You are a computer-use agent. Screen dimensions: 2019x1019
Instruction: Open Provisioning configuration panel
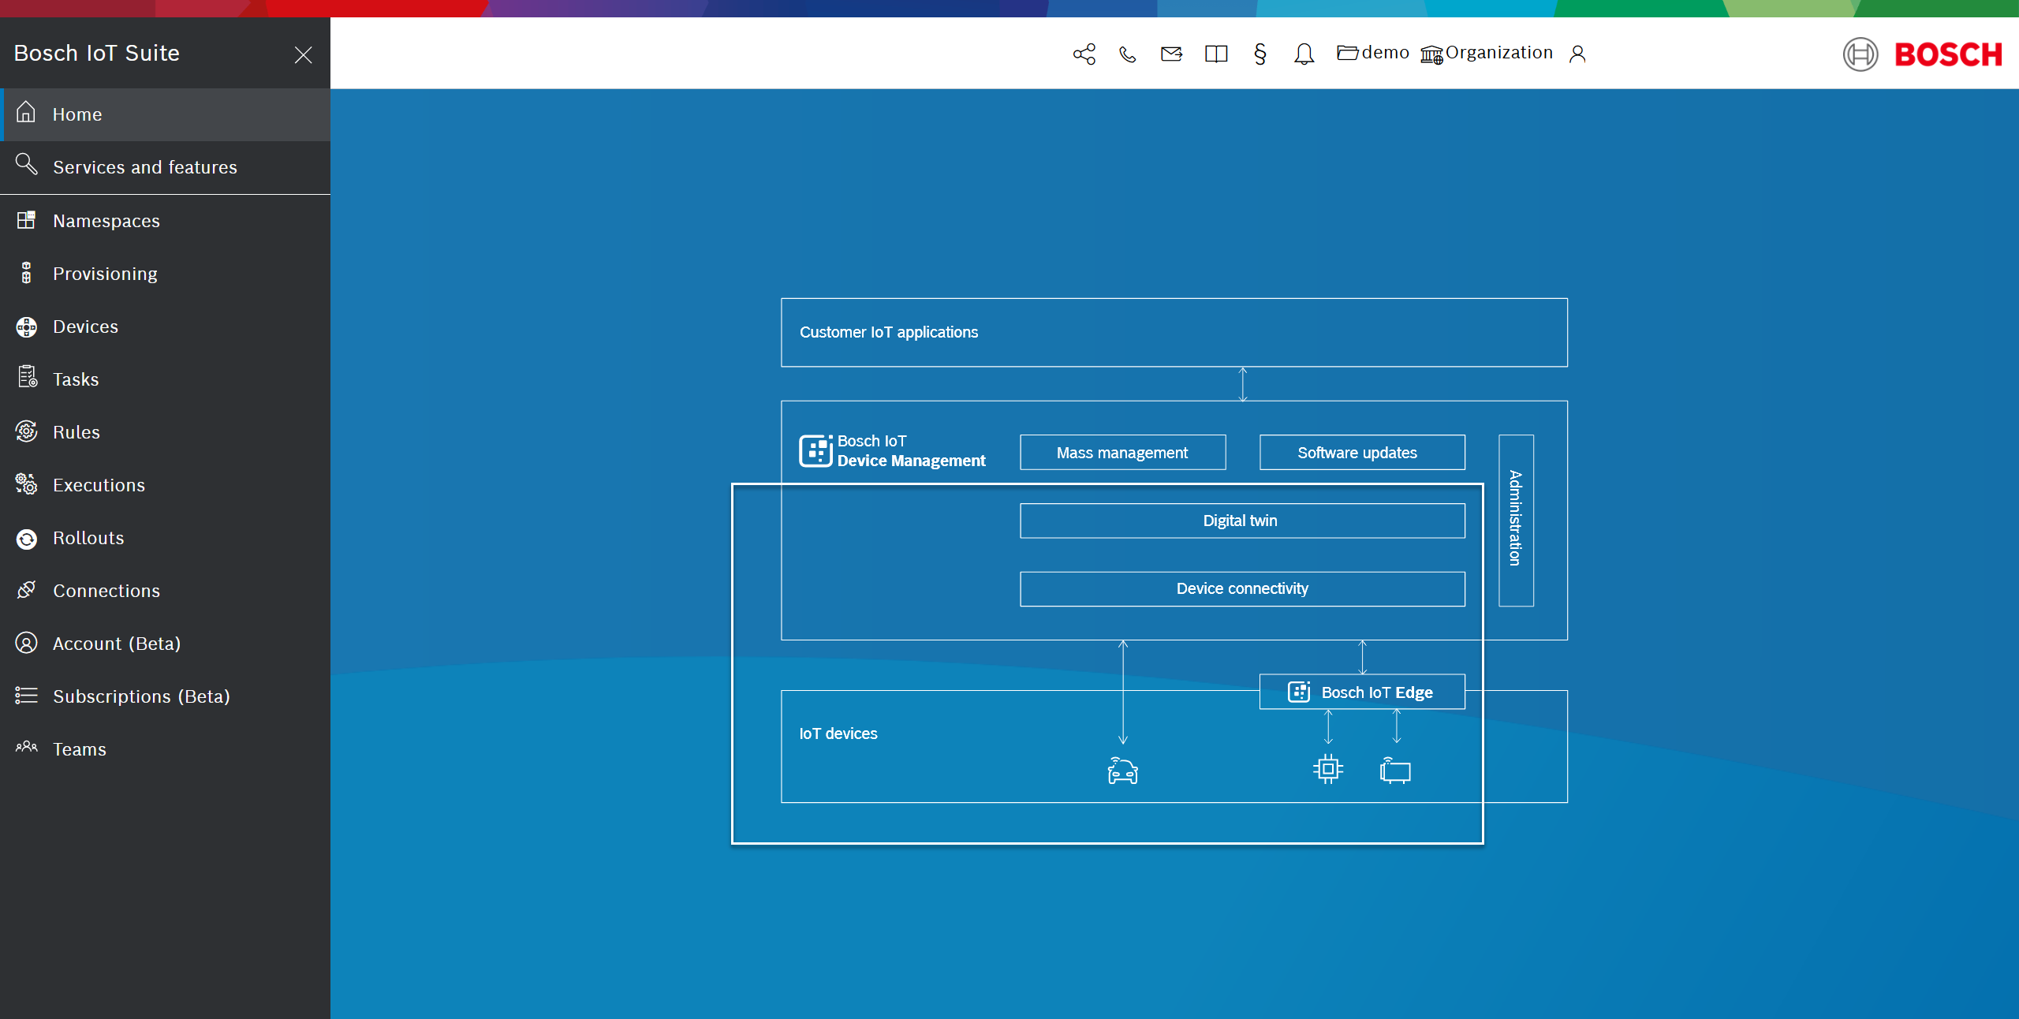104,273
